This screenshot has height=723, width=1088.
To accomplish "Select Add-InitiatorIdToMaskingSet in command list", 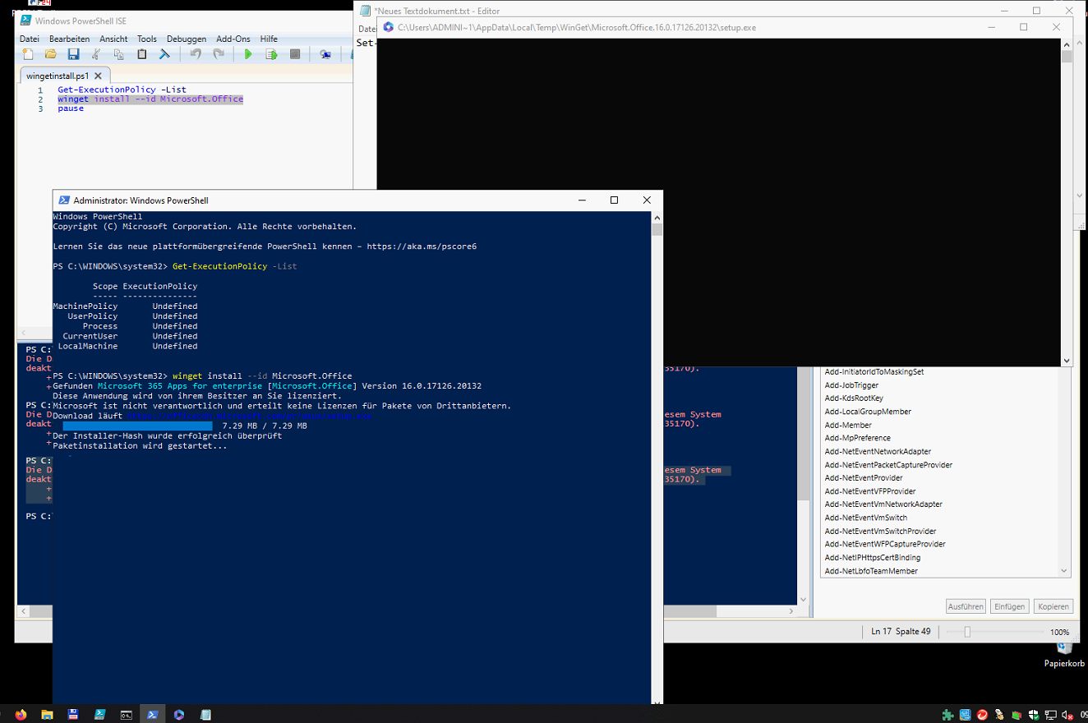I will pyautogui.click(x=874, y=371).
